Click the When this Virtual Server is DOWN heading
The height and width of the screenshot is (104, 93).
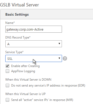(x=28, y=80)
